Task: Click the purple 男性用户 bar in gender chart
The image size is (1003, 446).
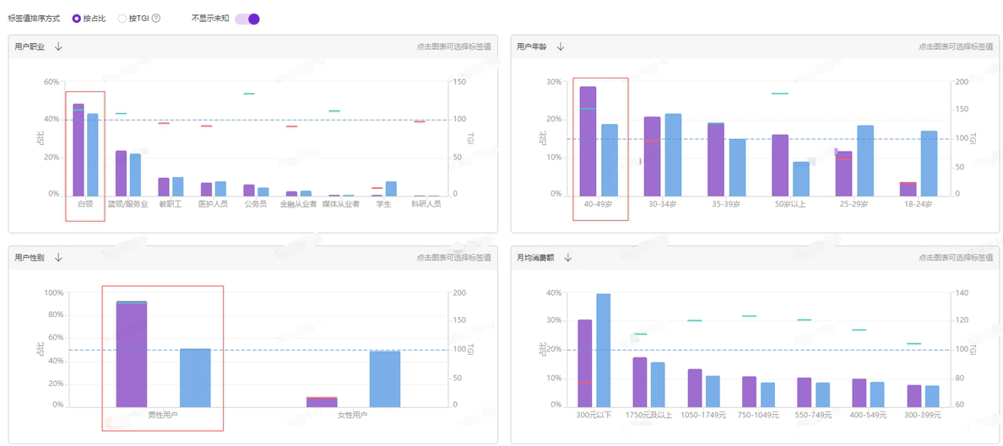Action: click(132, 353)
